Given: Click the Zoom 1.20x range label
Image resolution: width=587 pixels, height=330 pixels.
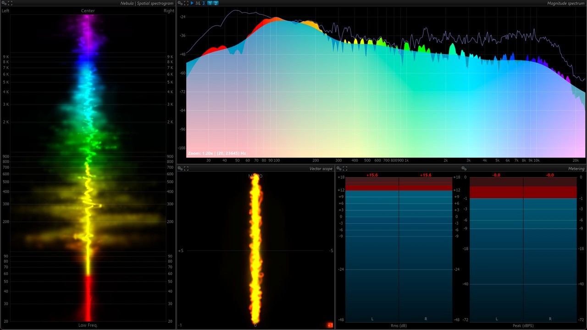Looking at the screenshot, I should coord(217,153).
